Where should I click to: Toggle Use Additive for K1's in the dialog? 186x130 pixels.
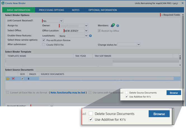point(127,97)
